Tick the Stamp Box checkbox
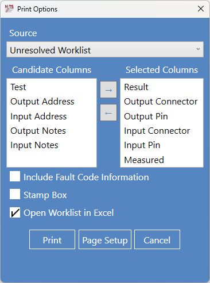Image resolution: width=210 pixels, height=283 pixels. pyautogui.click(x=15, y=194)
